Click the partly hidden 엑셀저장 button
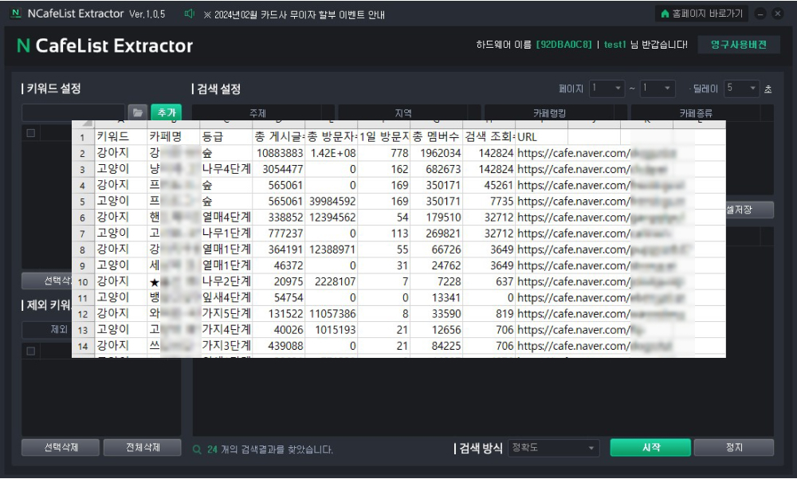The height and width of the screenshot is (479, 797). pyautogui.click(x=750, y=210)
